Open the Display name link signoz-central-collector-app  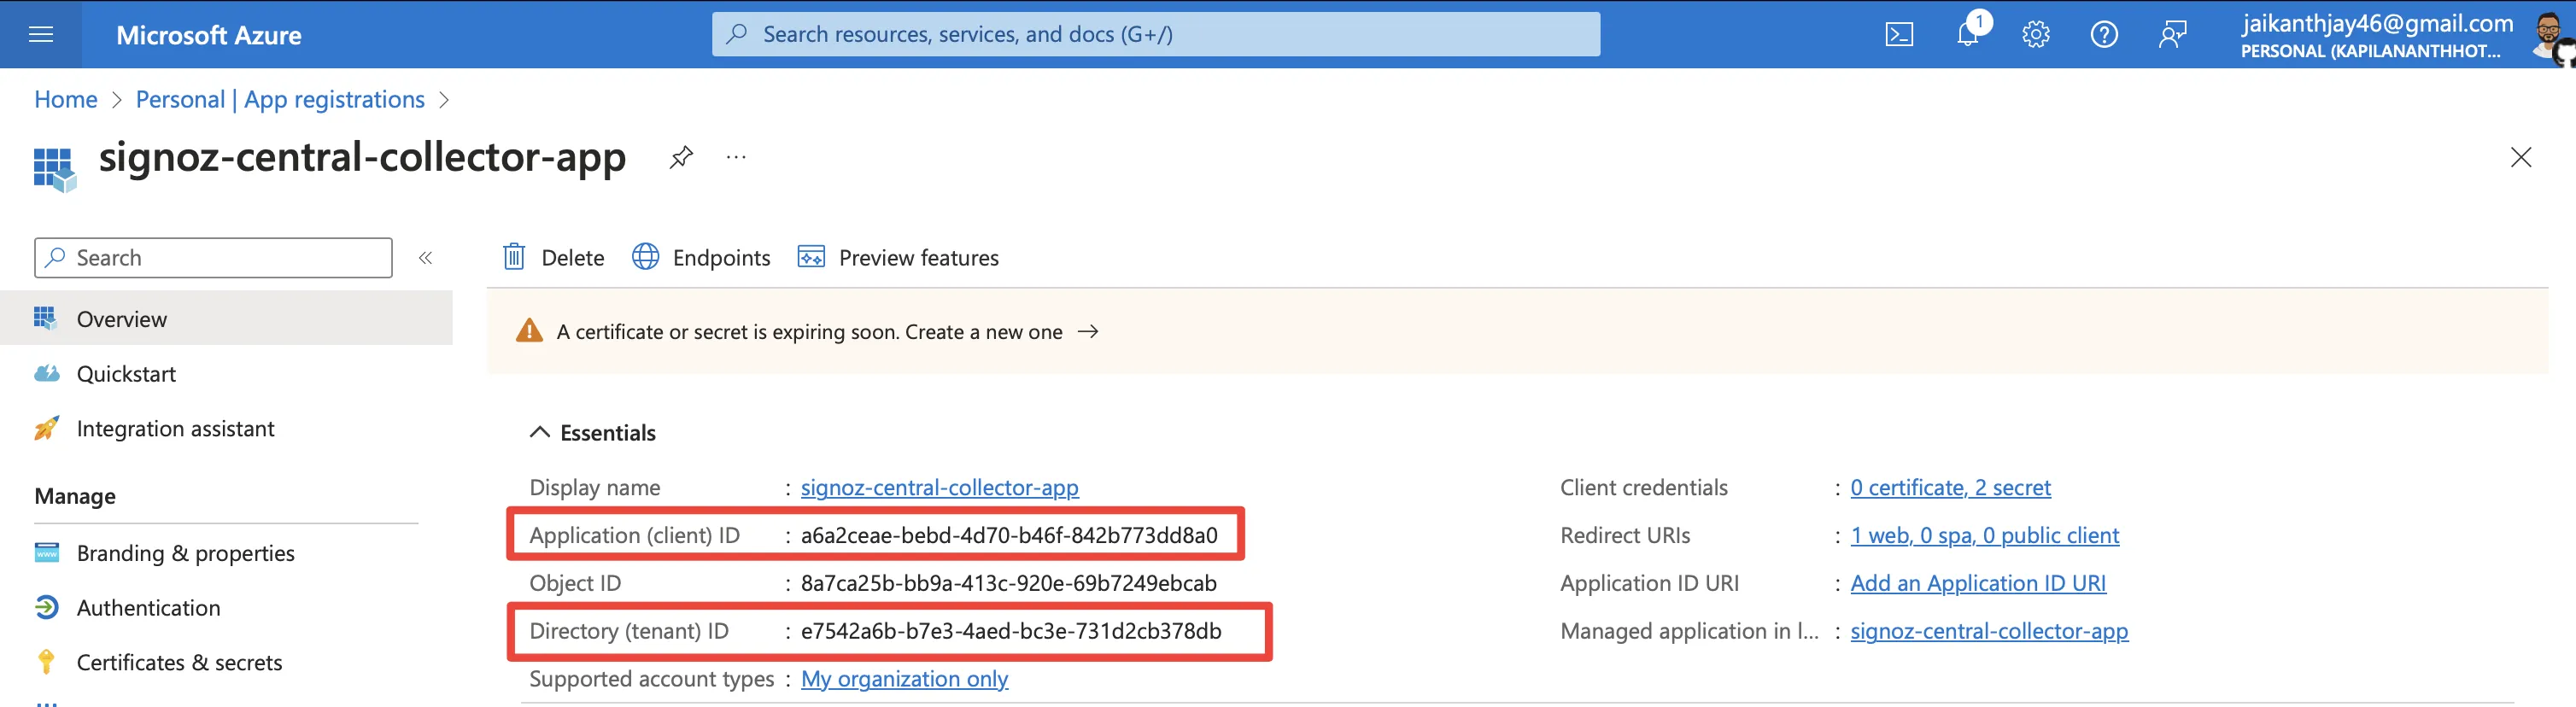tap(939, 488)
